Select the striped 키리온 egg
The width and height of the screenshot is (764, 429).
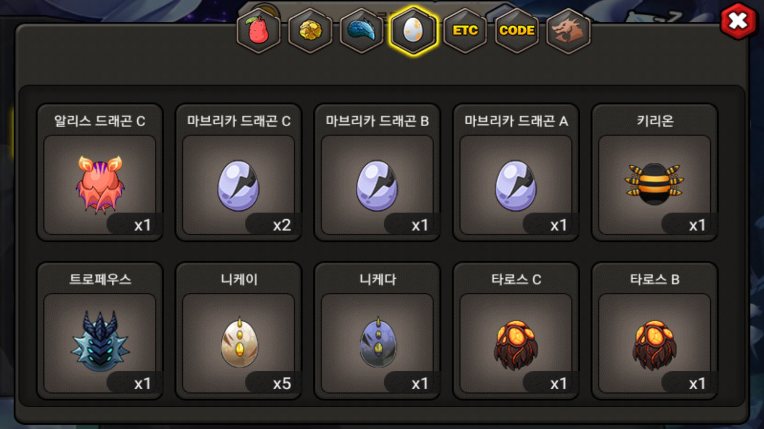655,172
